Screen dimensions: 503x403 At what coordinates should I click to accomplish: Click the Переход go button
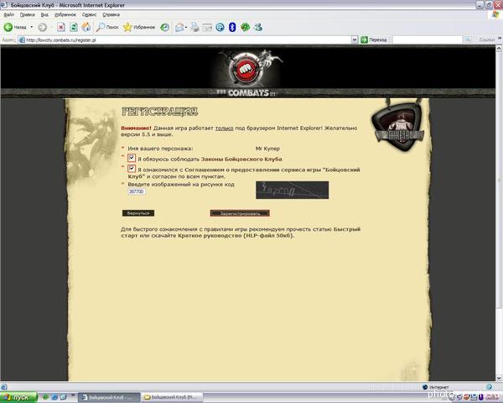pos(374,39)
